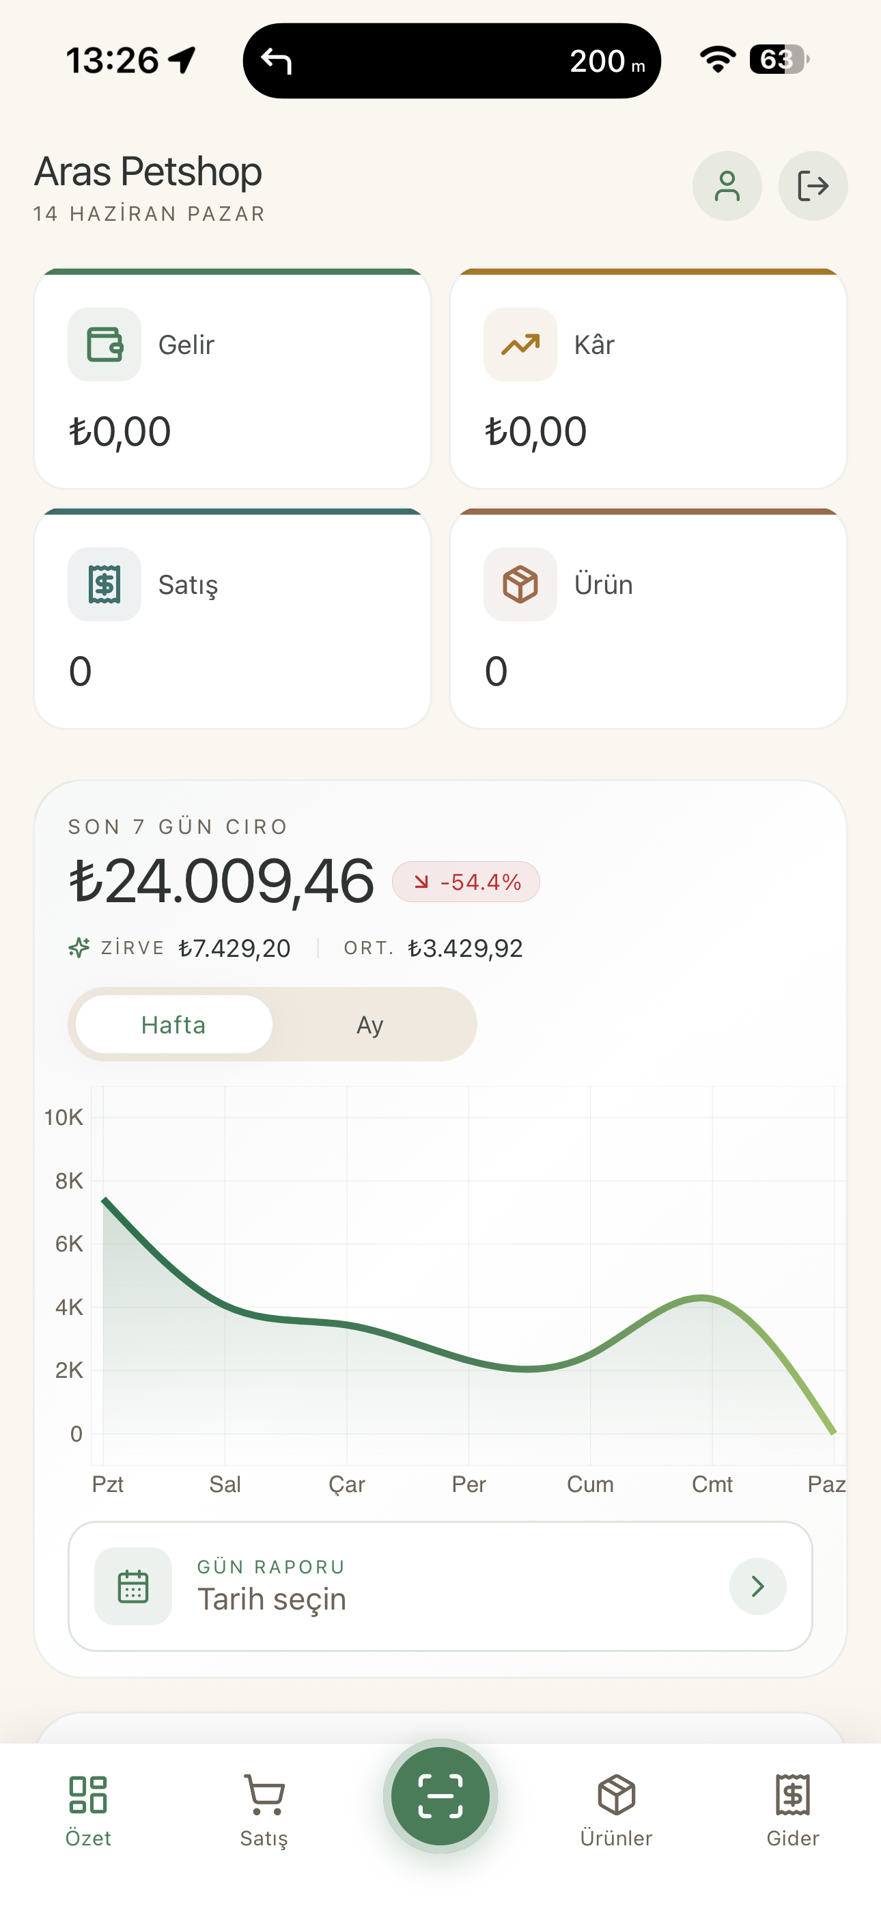Screen dimensions: 881x1911
Task: Switch the chart to Ay view
Action: 370,1025
